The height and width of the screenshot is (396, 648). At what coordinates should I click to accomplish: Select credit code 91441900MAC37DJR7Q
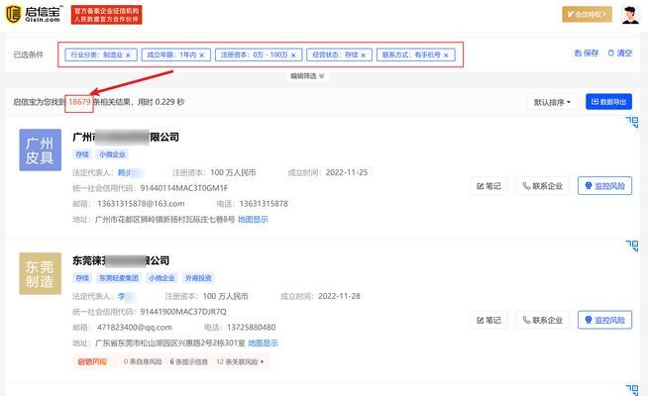[x=183, y=312]
